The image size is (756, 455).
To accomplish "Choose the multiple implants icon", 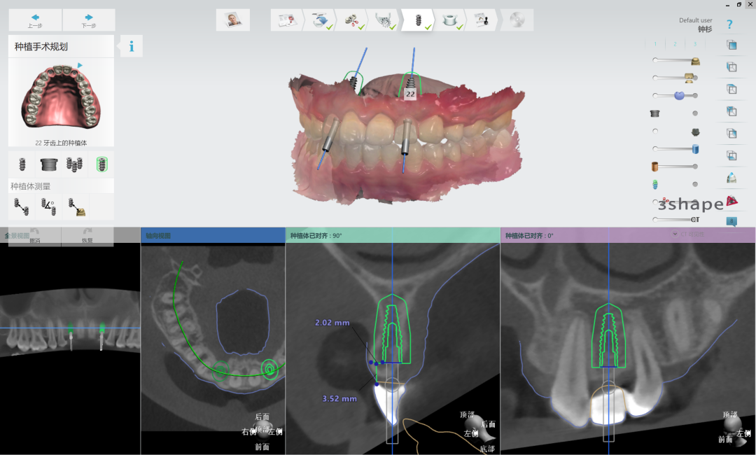I will (x=75, y=164).
